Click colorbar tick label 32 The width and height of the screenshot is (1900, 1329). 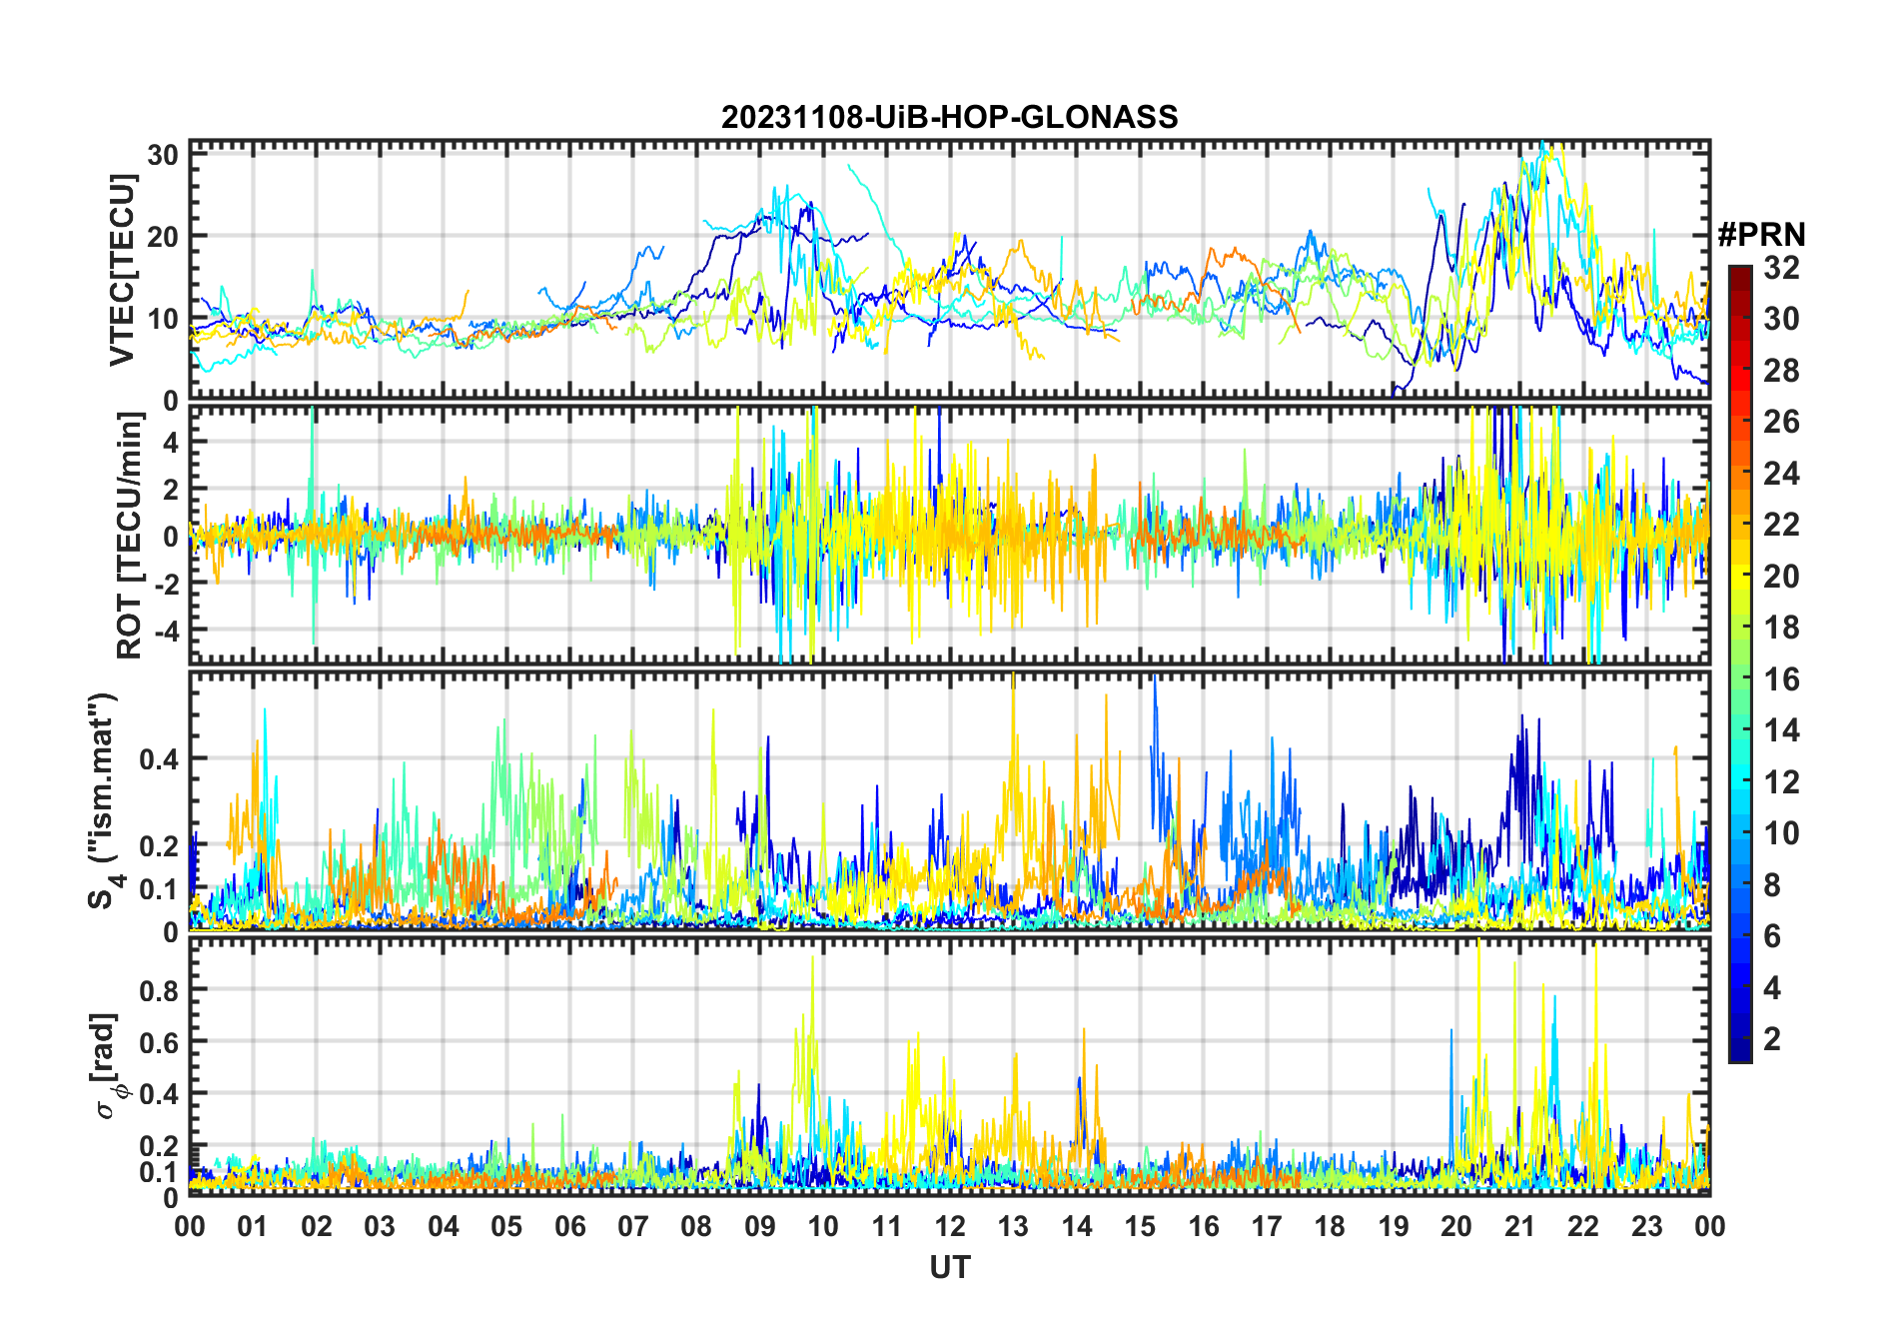pyautogui.click(x=1781, y=268)
